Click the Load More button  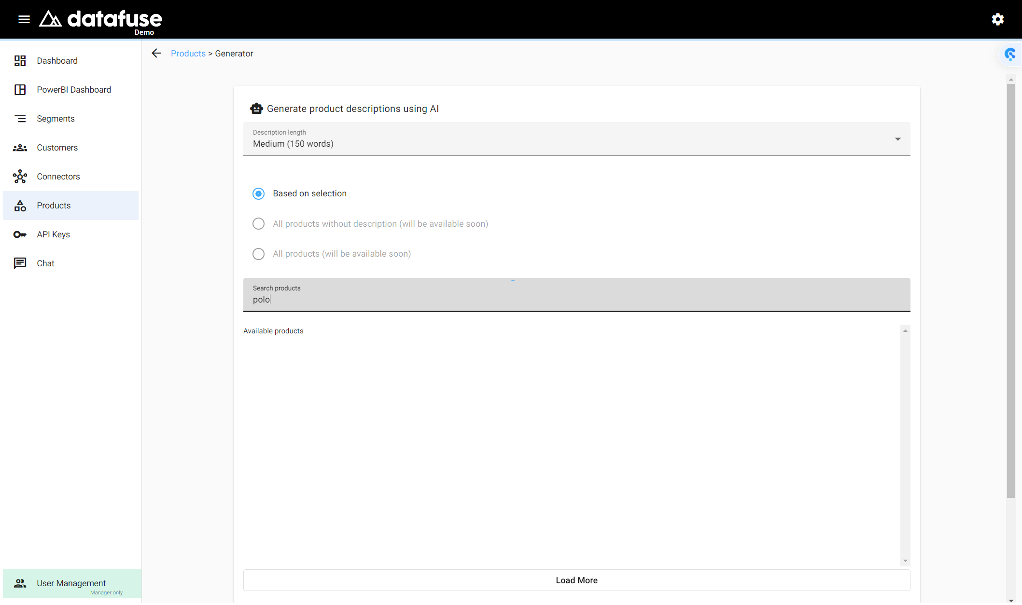click(x=576, y=580)
